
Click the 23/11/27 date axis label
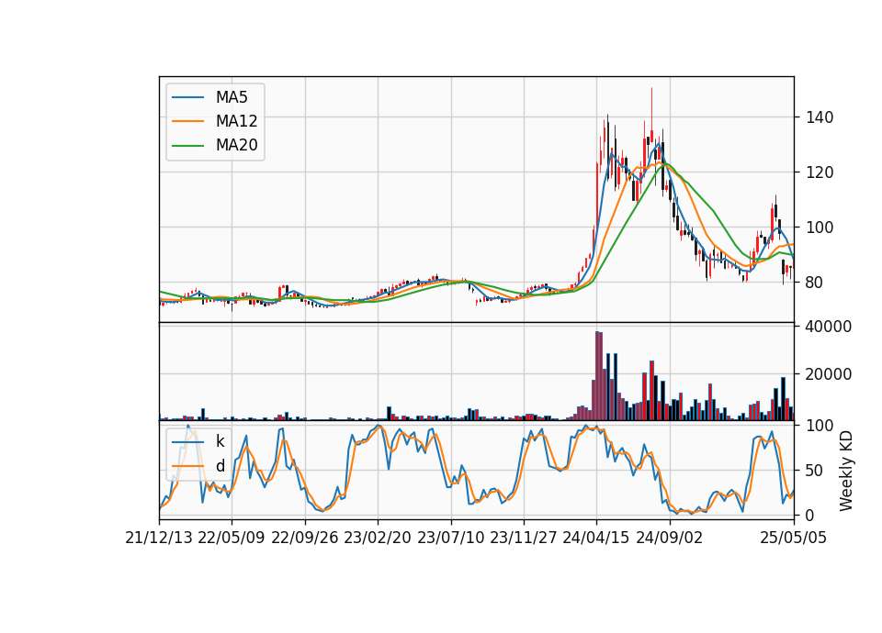click(x=523, y=538)
